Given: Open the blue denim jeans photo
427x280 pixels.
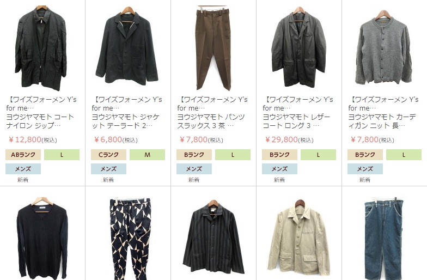Looking at the screenshot, I should (x=385, y=239).
